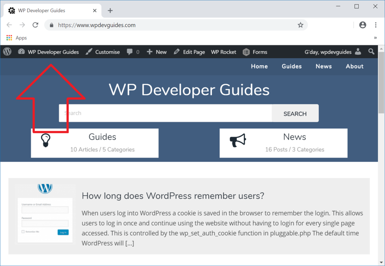This screenshot has width=385, height=266.
Task: Open the search magnifier in the admin bar
Action: (x=371, y=51)
